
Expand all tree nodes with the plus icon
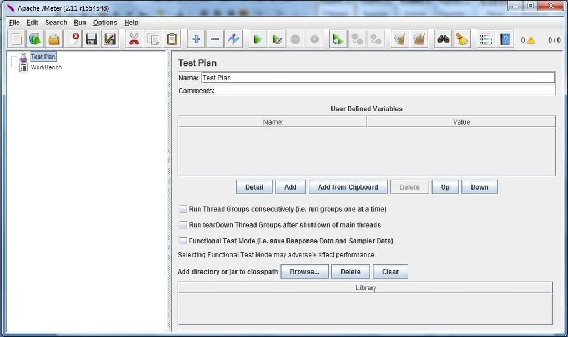196,39
